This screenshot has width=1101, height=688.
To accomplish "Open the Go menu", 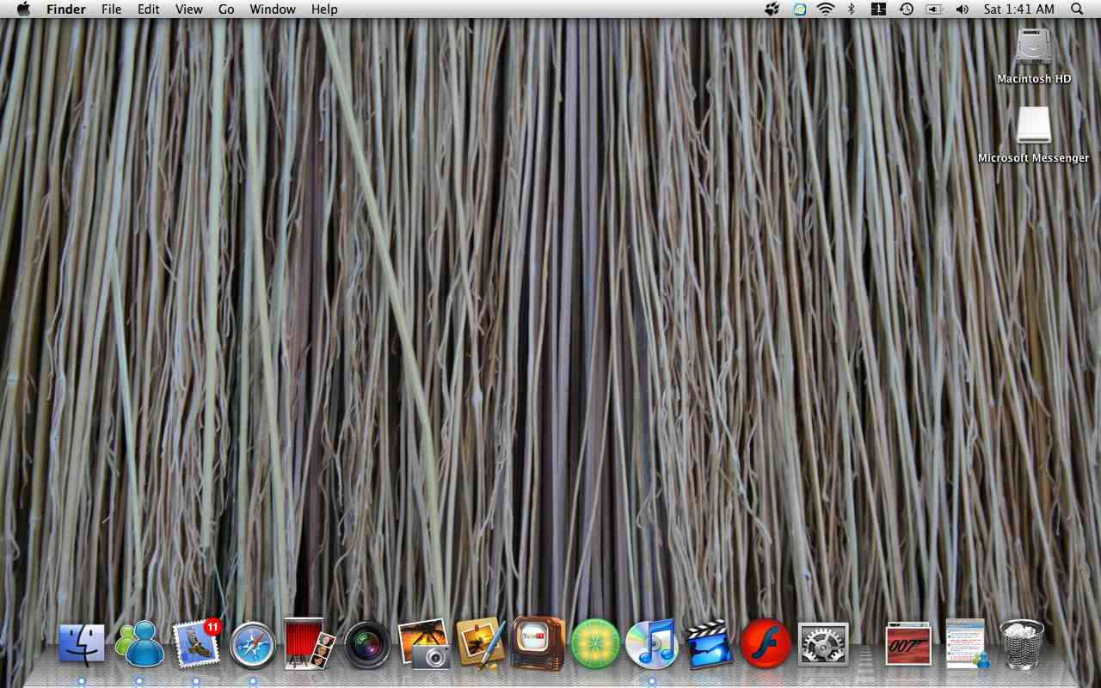I will point(226,9).
